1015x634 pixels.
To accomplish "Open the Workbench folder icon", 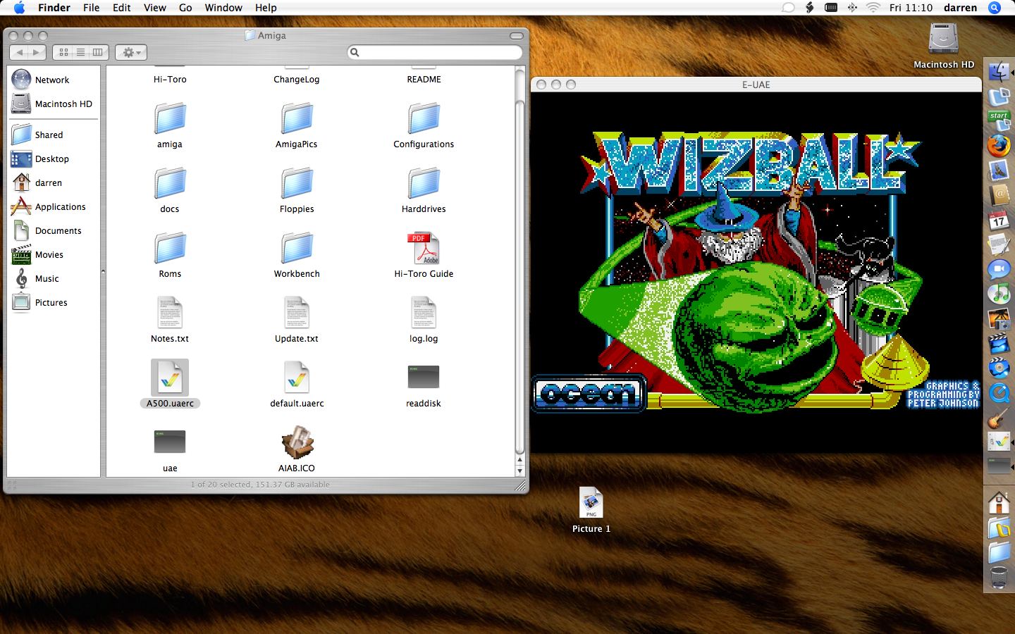I will tap(297, 248).
